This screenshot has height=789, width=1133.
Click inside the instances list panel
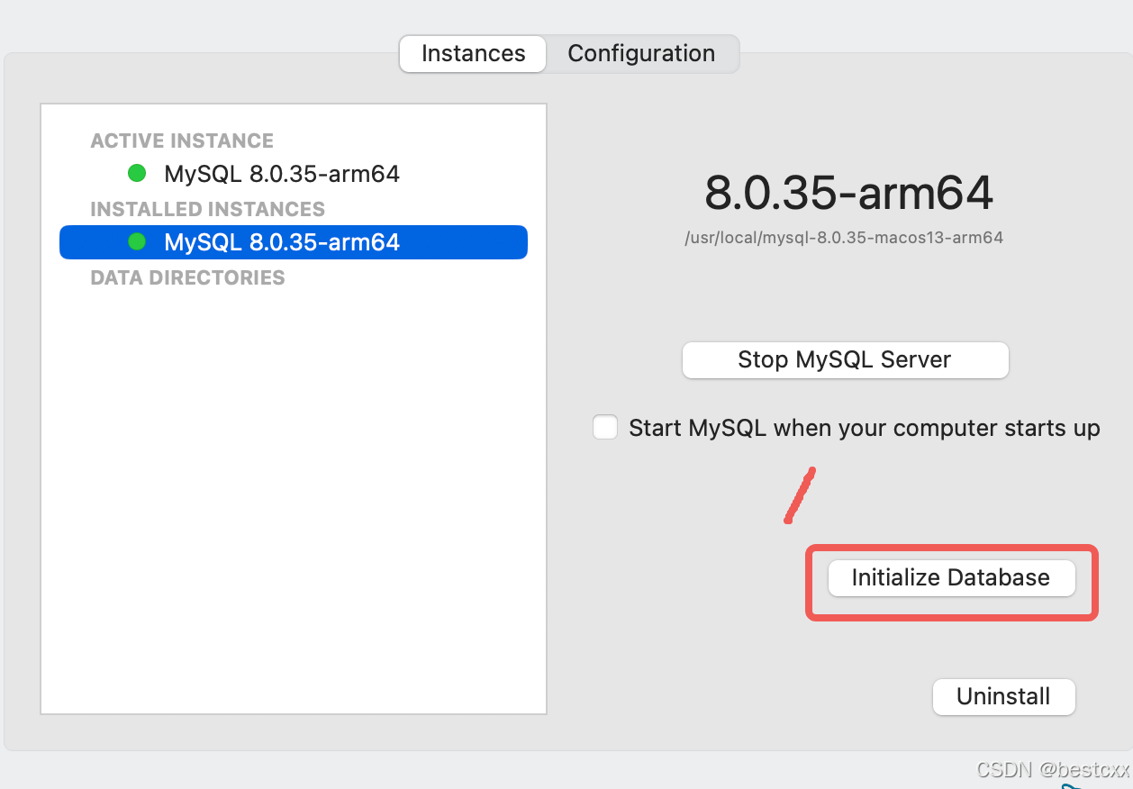pyautogui.click(x=293, y=495)
